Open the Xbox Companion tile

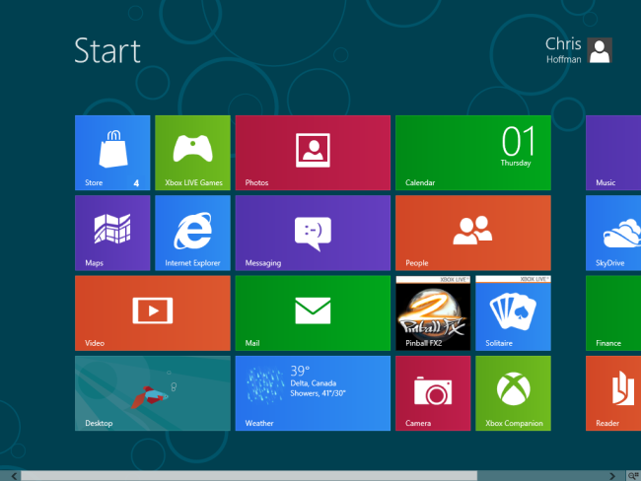(513, 392)
